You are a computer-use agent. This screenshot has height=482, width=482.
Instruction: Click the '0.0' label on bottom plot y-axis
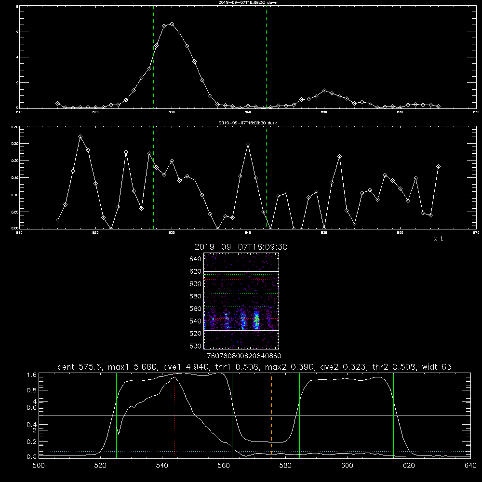coord(32,456)
